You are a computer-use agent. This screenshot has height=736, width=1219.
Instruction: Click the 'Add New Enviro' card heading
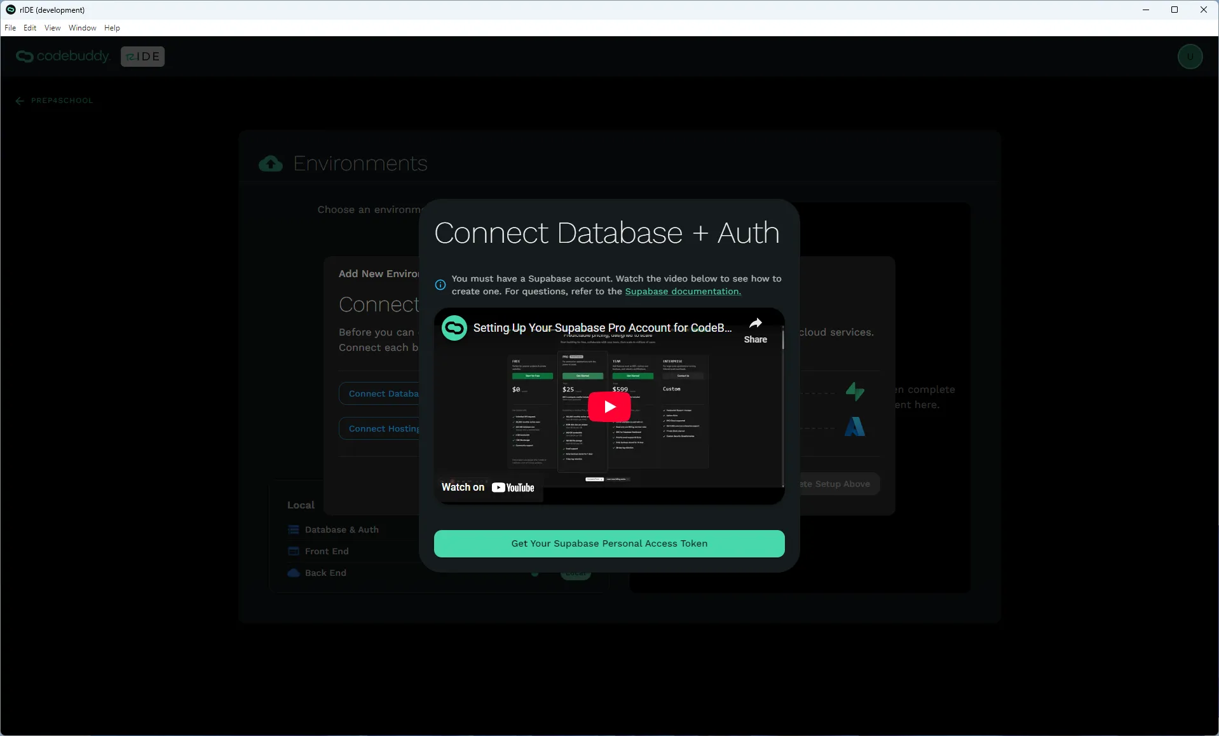tap(379, 274)
